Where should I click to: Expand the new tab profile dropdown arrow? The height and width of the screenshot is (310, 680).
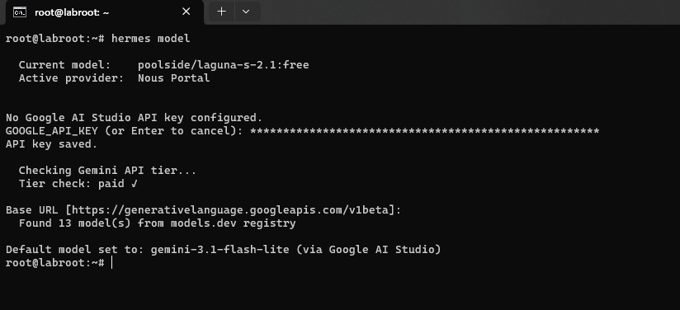[x=246, y=12]
